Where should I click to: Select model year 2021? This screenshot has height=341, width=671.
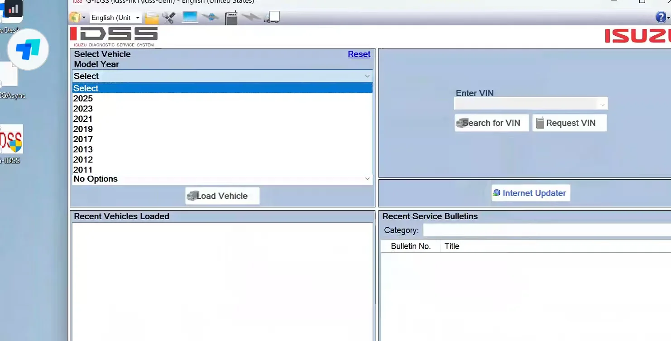[222, 119]
